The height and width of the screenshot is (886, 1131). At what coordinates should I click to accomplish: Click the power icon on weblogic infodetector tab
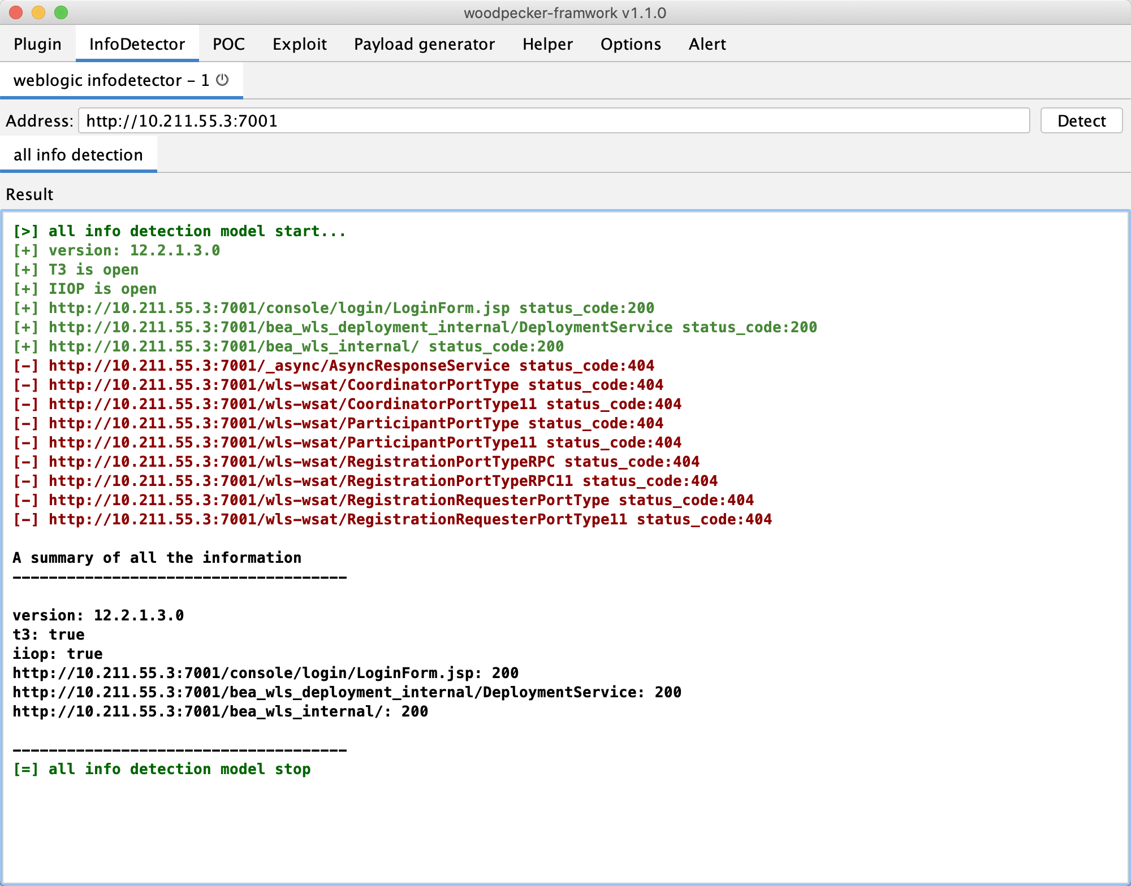click(x=223, y=80)
